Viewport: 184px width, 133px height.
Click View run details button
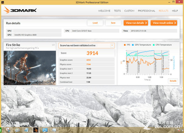(136, 23)
